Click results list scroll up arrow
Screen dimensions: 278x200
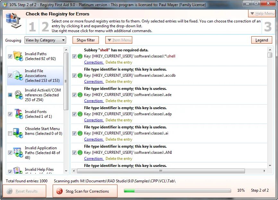[270, 50]
